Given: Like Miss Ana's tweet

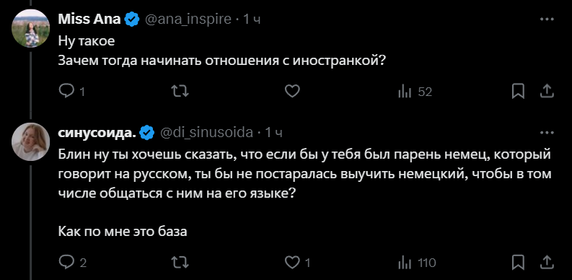Looking at the screenshot, I should [x=292, y=92].
